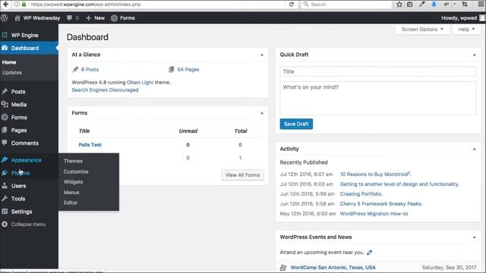This screenshot has width=486, height=273.
Task: Open the Plugins sidebar menu
Action: coord(21,173)
